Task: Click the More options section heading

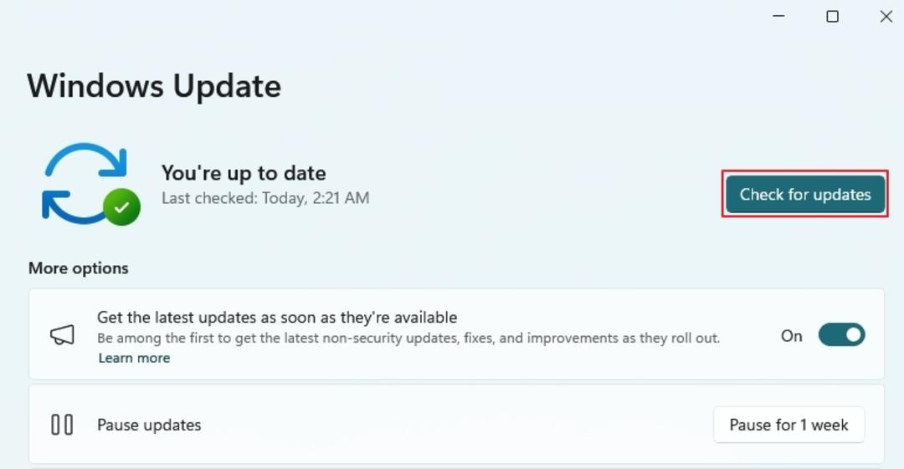Action: [x=79, y=268]
